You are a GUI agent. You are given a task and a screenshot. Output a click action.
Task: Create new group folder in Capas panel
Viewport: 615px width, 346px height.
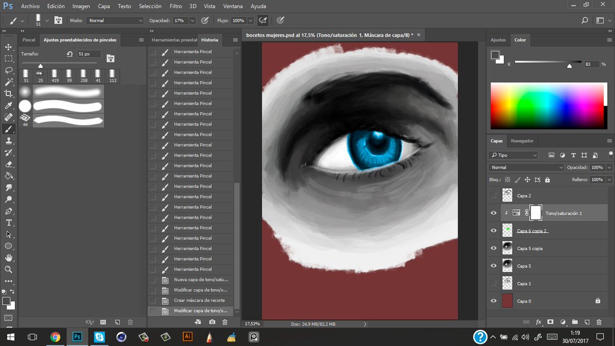tap(575, 322)
